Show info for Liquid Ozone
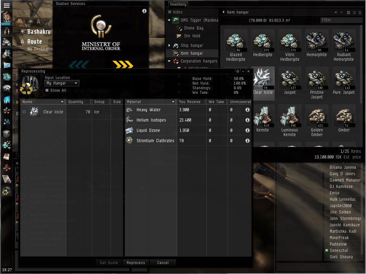This screenshot has width=366, height=274. coord(248,130)
